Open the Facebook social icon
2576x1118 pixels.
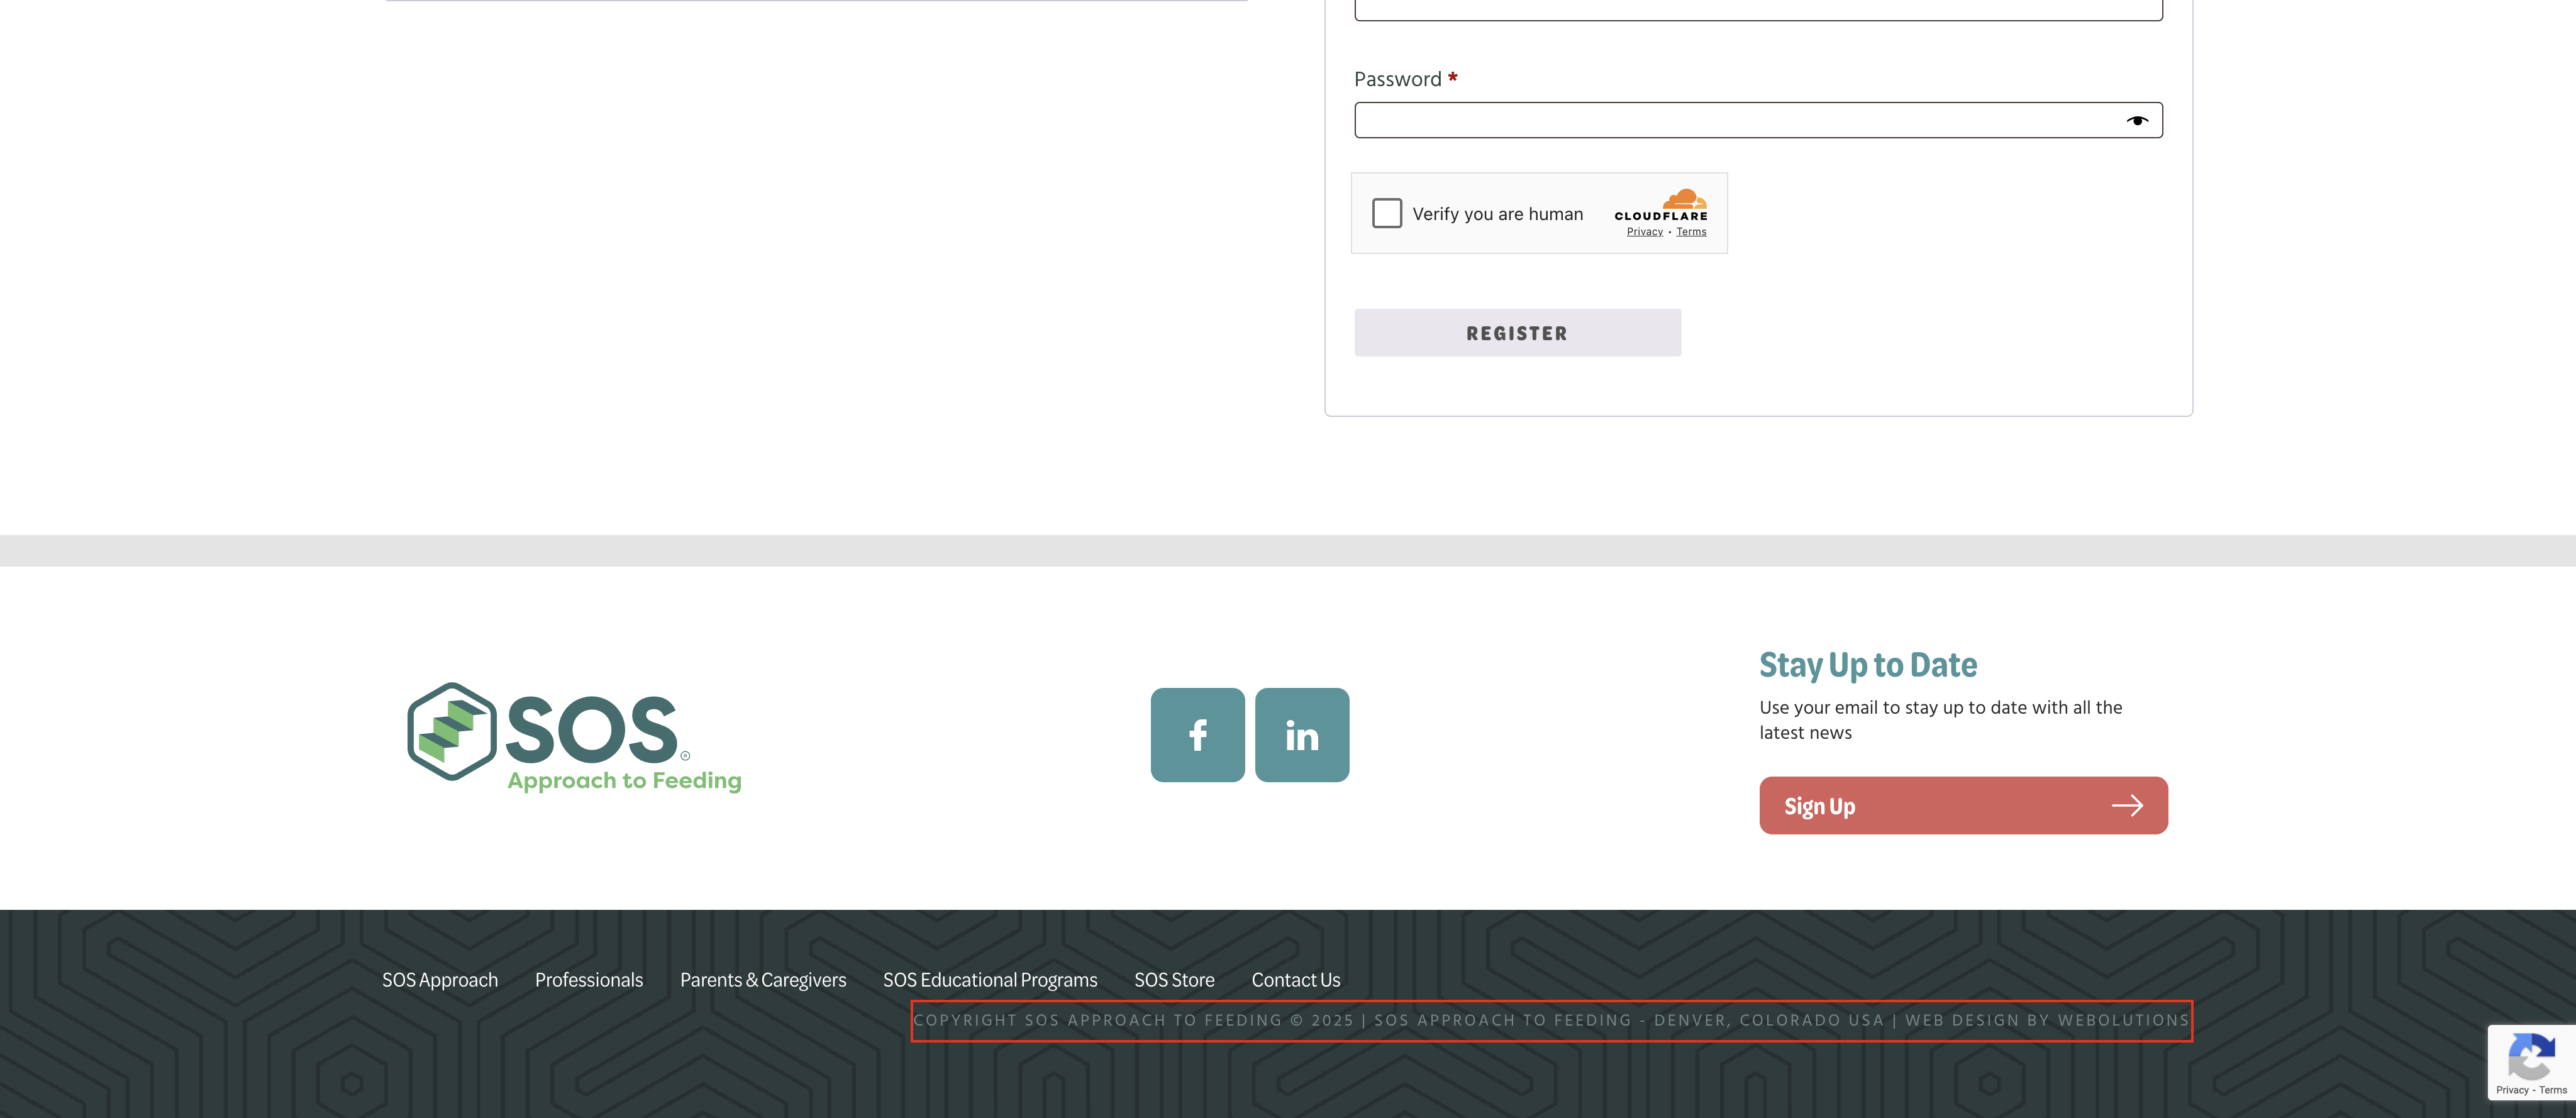click(1197, 735)
